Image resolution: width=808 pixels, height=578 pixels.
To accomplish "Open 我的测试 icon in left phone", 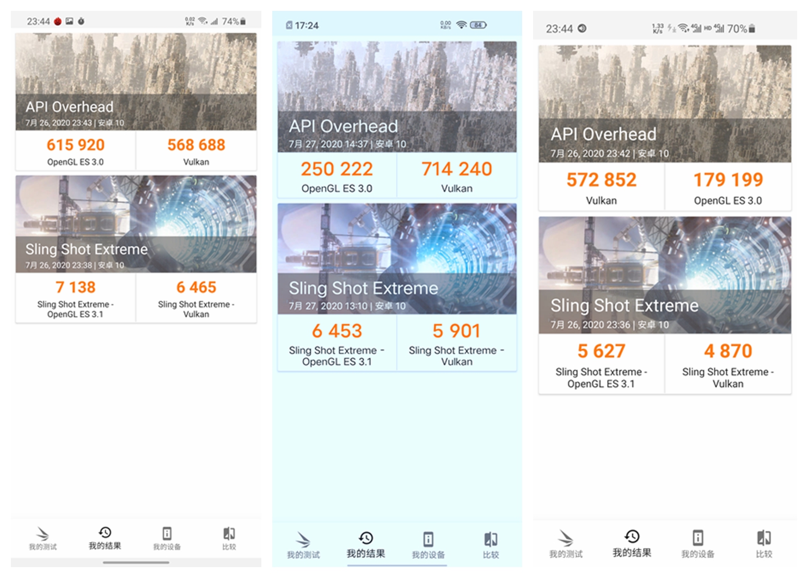I will 42,534.
